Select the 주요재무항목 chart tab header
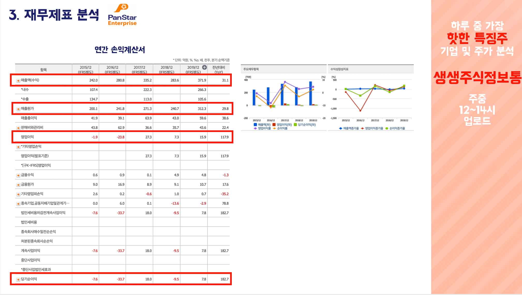This screenshot has height=295, width=522. pyautogui.click(x=251, y=69)
